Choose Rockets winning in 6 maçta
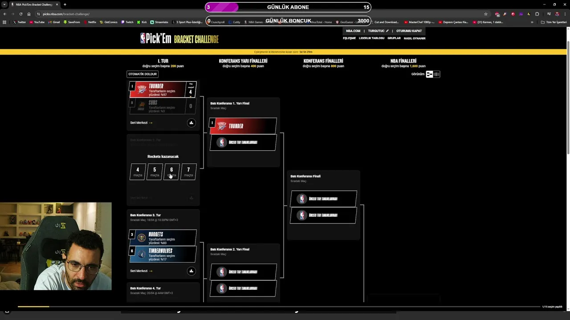Image resolution: width=570 pixels, height=320 pixels. [x=171, y=172]
